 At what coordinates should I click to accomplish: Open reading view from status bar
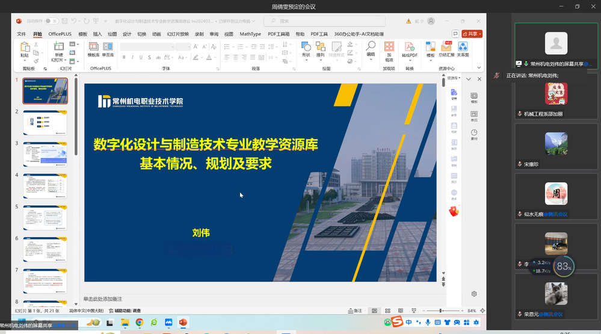pos(399,311)
